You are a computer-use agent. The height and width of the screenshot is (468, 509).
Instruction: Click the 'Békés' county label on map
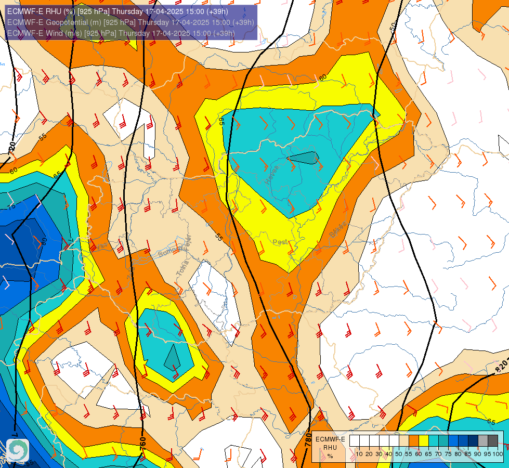[337, 230]
